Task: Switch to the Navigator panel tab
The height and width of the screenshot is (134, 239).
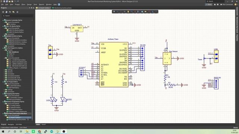Action: click(11, 124)
